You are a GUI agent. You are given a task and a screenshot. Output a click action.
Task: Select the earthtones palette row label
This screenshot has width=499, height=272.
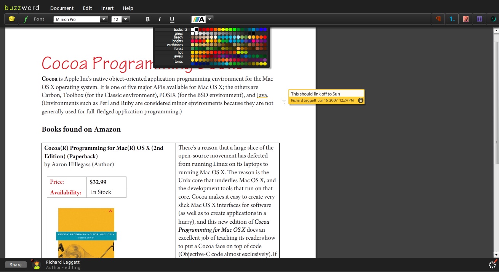pos(175,45)
